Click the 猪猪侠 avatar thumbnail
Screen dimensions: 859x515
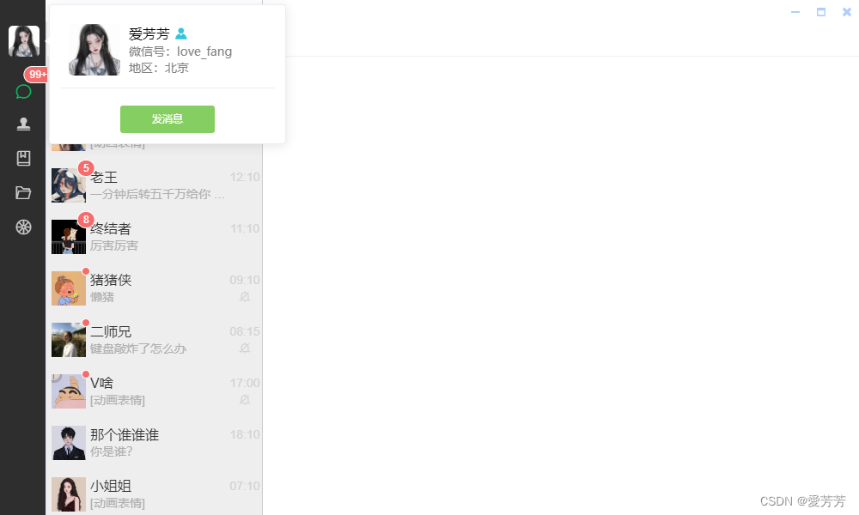tap(69, 288)
